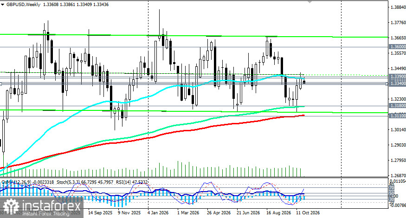Click the 1.27950 price axis value
The width and height of the screenshot is (406, 218).
[398, 160]
